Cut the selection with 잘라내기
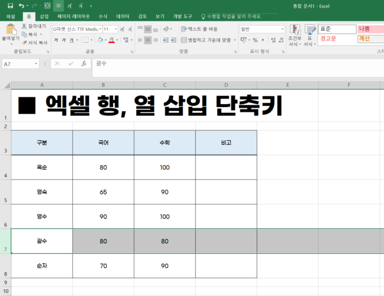 tap(34, 26)
